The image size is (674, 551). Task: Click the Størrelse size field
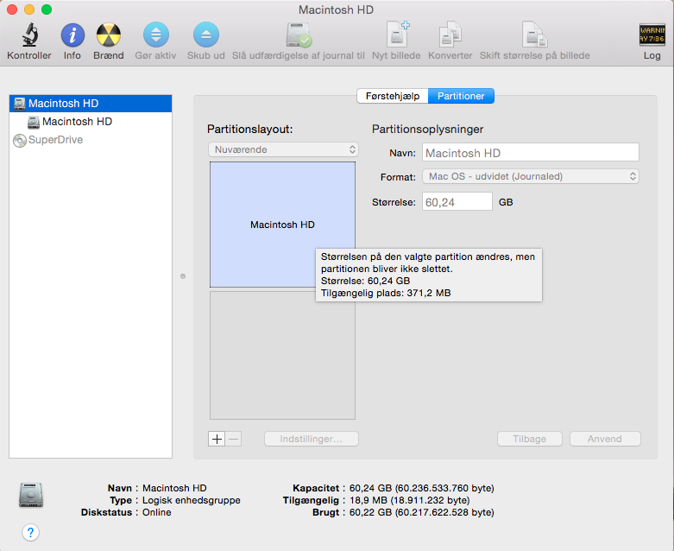click(457, 202)
